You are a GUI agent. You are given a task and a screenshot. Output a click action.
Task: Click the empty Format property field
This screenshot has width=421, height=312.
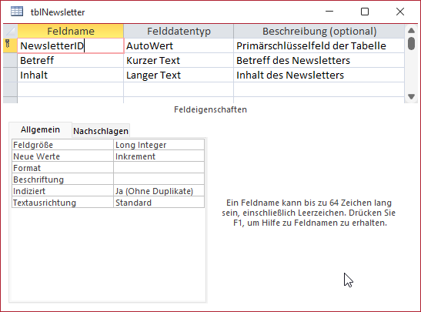[159, 168]
